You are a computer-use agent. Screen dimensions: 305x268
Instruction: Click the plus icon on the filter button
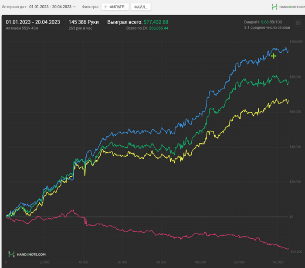(105, 7)
